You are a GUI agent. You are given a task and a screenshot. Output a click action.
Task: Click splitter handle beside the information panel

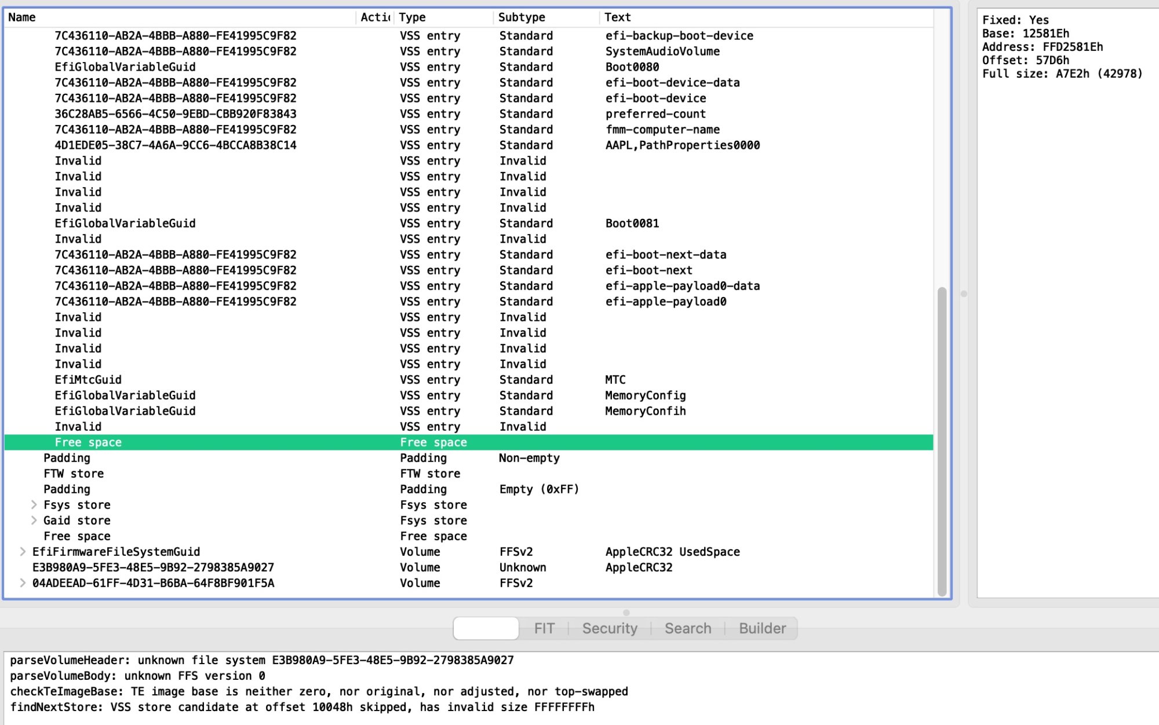964,294
